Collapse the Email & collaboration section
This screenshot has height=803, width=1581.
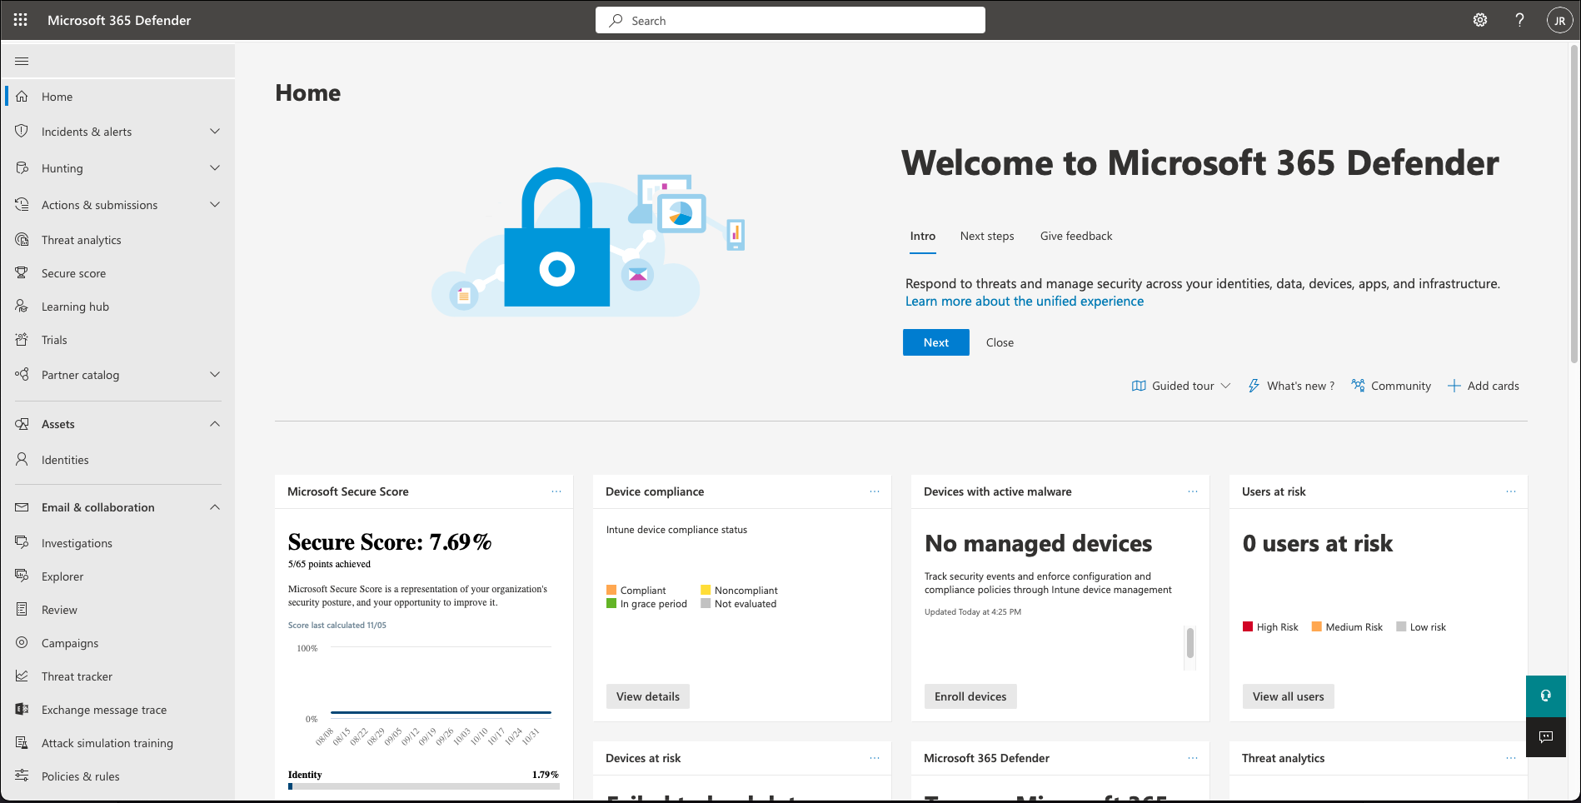coord(215,507)
